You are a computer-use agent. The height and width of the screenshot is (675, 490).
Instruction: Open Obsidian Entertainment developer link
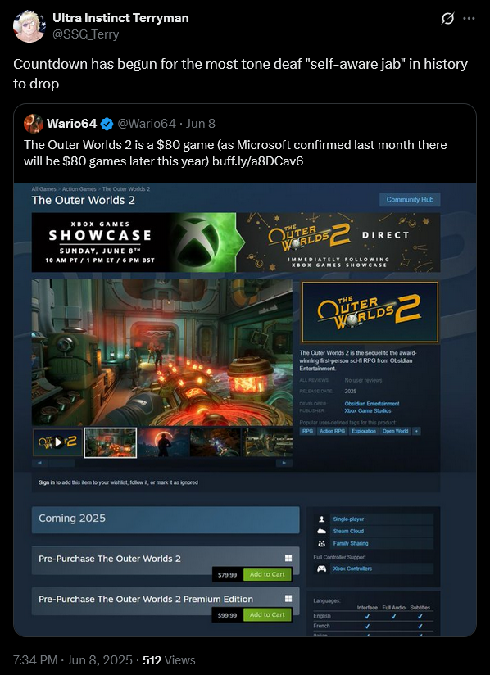click(x=371, y=404)
